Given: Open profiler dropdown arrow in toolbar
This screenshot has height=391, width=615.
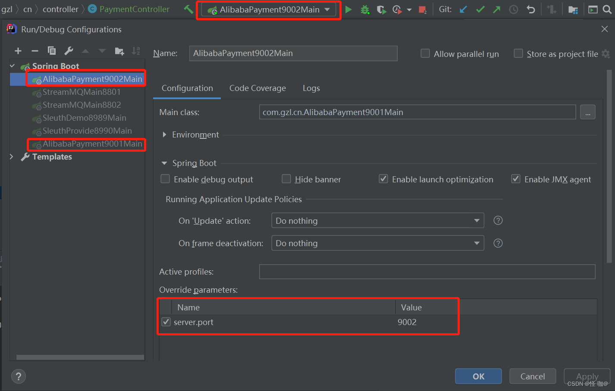Looking at the screenshot, I should coord(409,10).
